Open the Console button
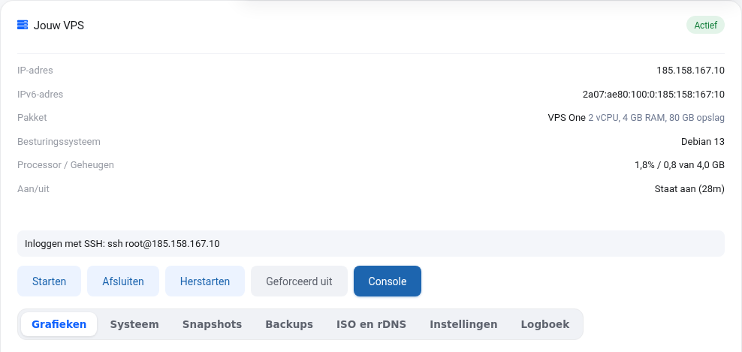This screenshot has width=742, height=352. tap(388, 281)
